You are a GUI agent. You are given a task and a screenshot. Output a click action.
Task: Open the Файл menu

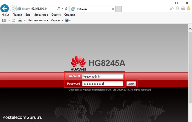click(5, 15)
